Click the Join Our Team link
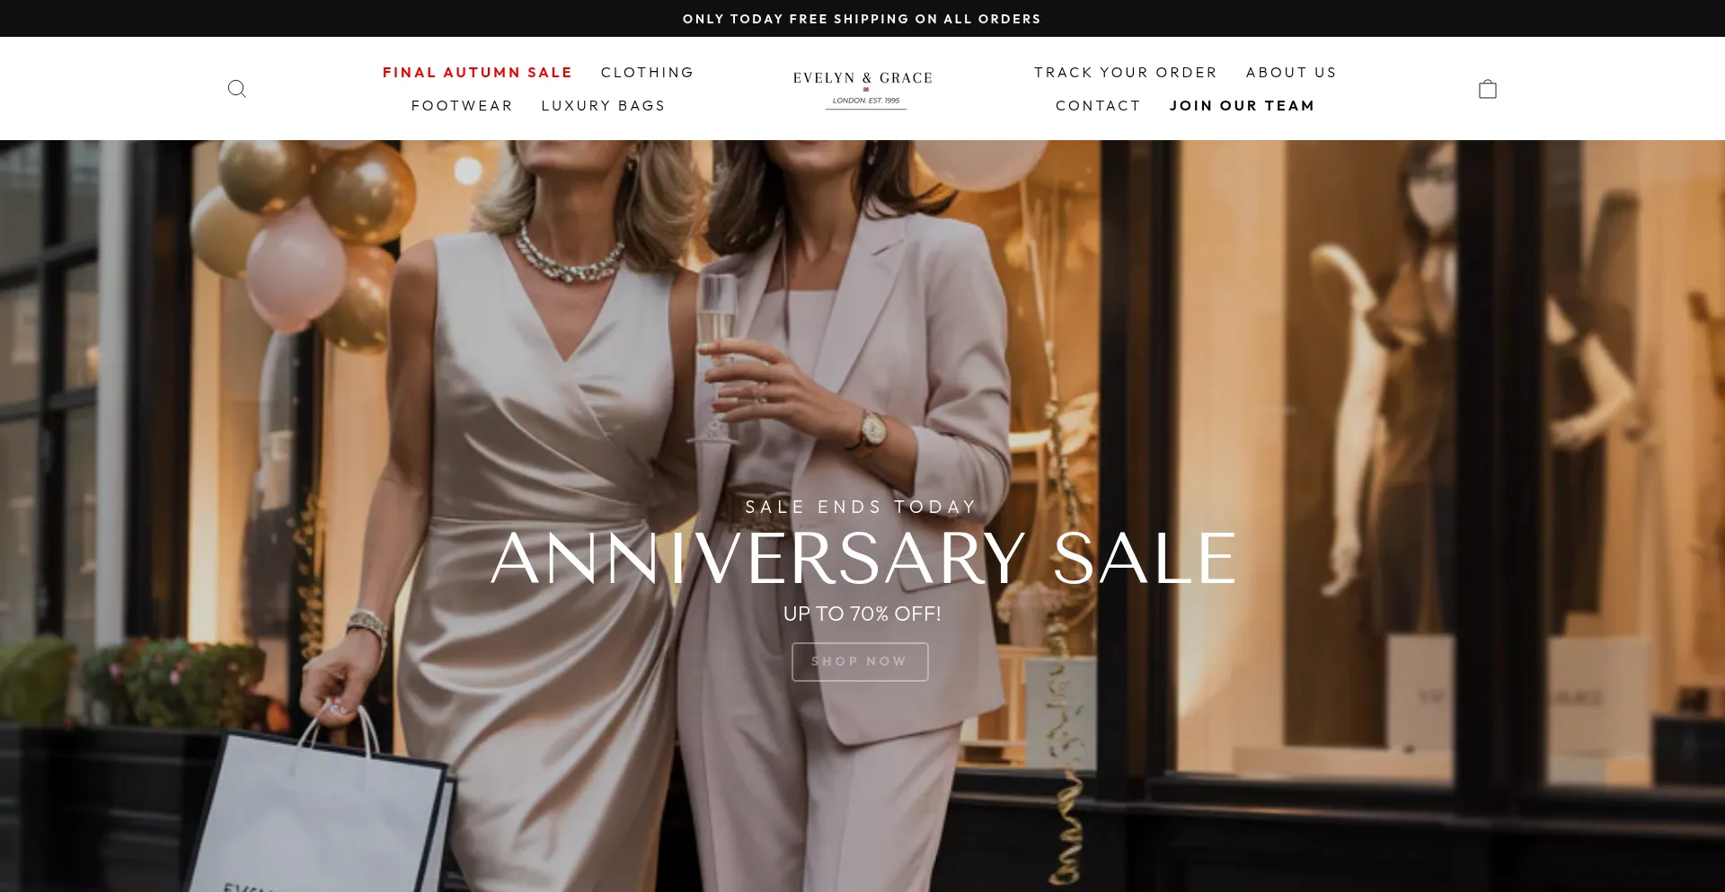 pos(1242,106)
